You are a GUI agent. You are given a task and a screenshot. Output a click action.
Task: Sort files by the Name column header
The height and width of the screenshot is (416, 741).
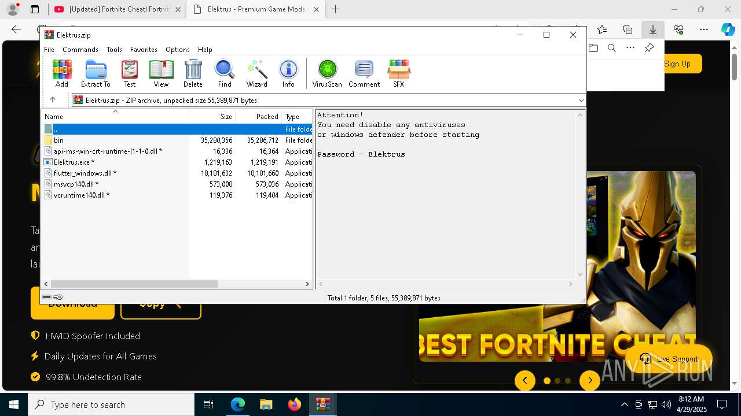click(x=115, y=116)
